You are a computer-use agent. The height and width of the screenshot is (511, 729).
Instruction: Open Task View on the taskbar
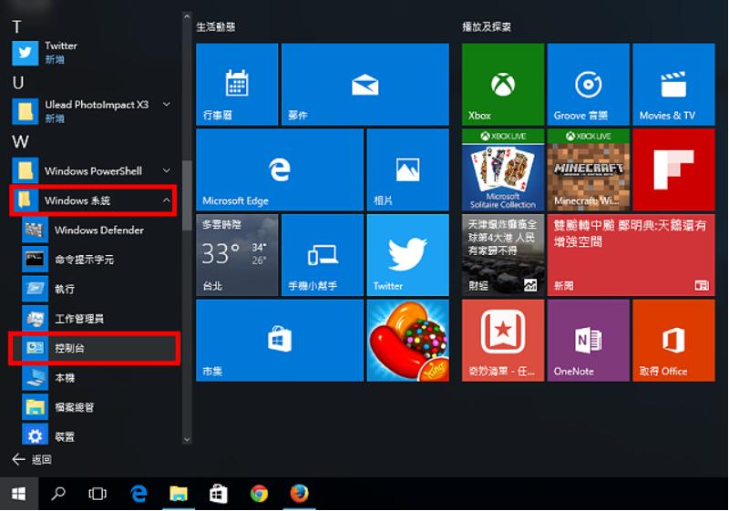[x=98, y=494]
